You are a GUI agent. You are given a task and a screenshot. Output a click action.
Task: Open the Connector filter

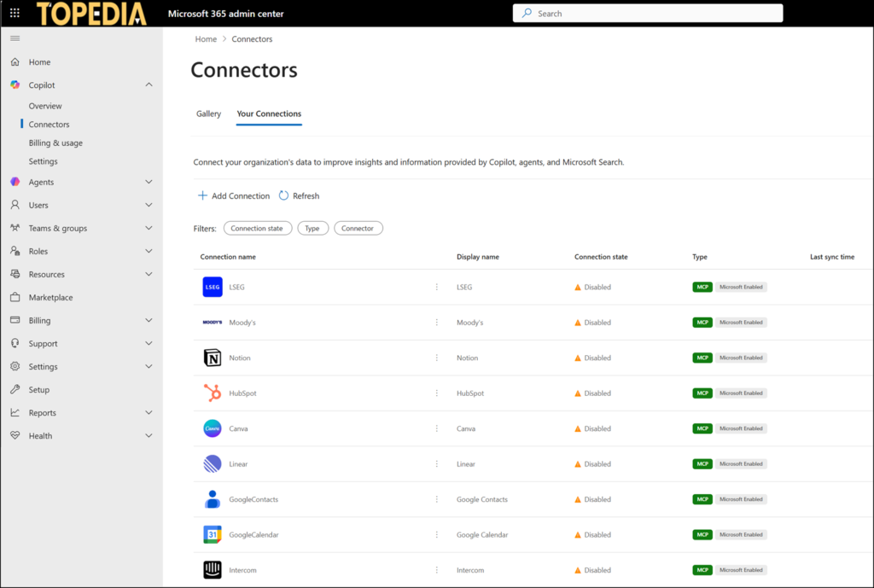pyautogui.click(x=358, y=228)
